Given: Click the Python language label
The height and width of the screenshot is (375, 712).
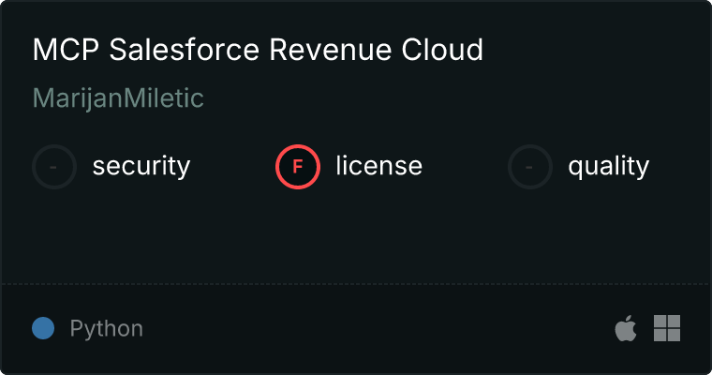Looking at the screenshot, I should (106, 329).
